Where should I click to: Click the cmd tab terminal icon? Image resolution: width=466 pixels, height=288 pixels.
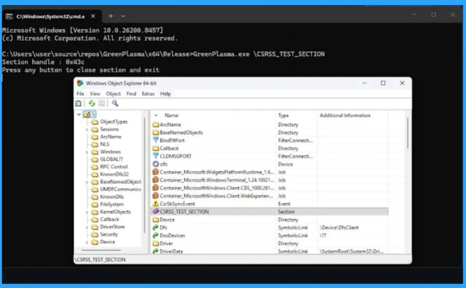[x=9, y=16]
